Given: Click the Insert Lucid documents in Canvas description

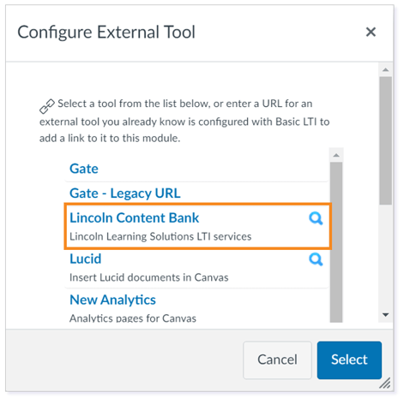Looking at the screenshot, I should pos(149,277).
